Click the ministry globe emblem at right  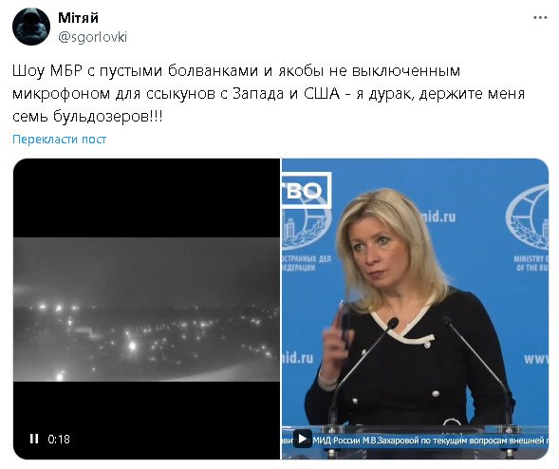(528, 217)
